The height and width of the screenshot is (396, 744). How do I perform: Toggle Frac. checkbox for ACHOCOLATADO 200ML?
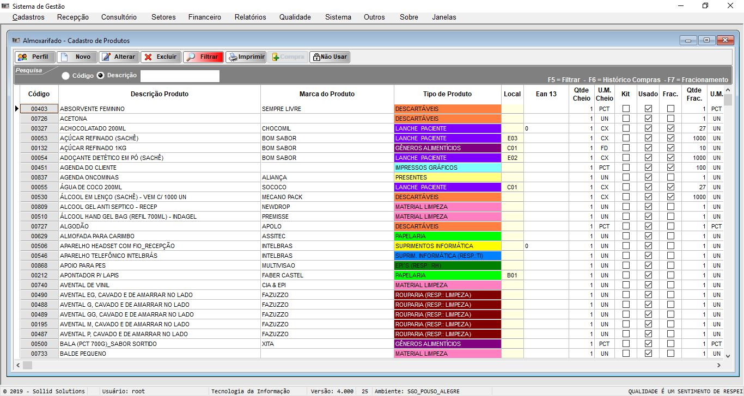[670, 128]
